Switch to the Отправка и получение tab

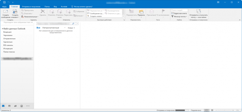(x=31, y=7)
